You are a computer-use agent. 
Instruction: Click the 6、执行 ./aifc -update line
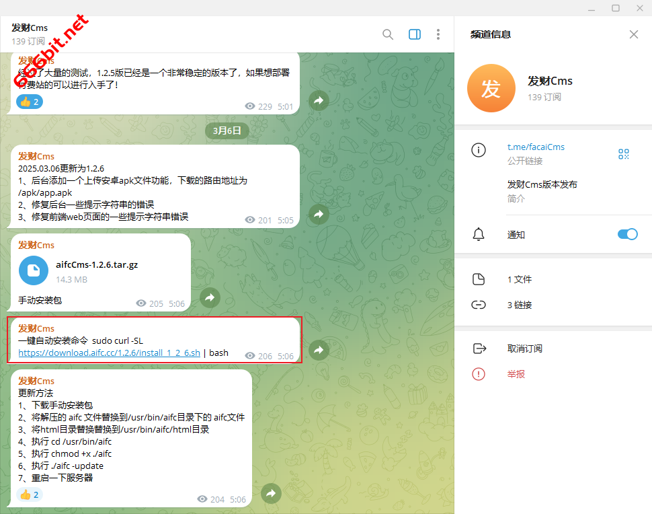(60, 466)
